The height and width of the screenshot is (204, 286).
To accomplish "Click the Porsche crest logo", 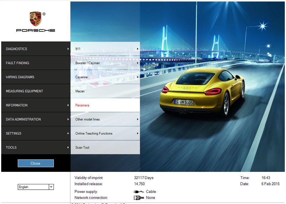I will tap(35, 19).
